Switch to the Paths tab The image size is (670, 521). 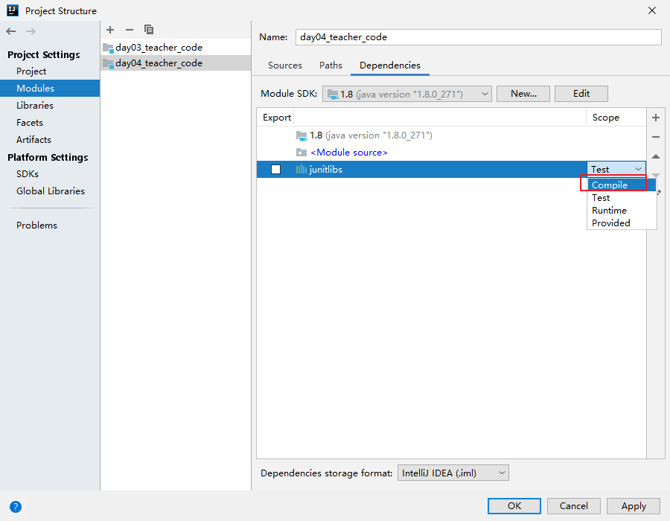[x=331, y=65]
